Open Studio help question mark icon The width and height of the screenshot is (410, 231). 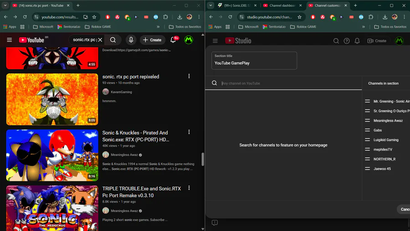click(x=347, y=41)
